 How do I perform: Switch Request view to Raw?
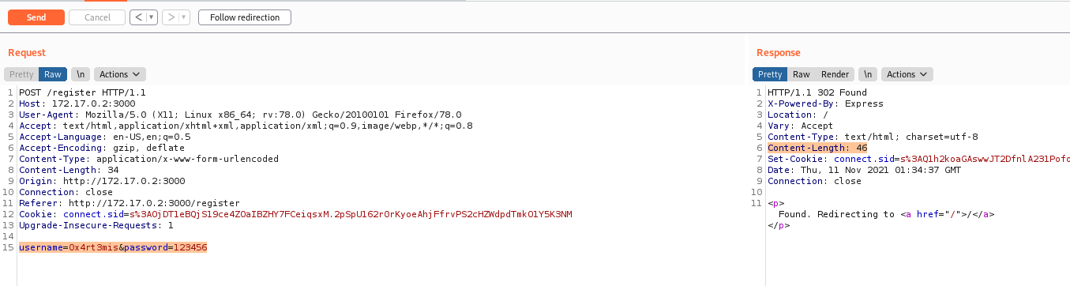[53, 74]
